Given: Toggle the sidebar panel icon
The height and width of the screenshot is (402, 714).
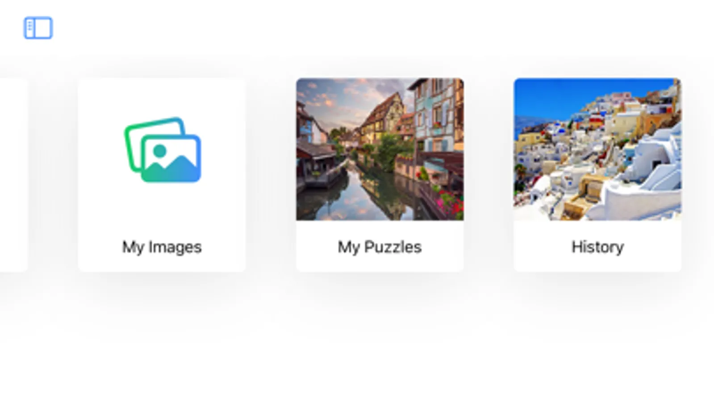Looking at the screenshot, I should coord(38,28).
